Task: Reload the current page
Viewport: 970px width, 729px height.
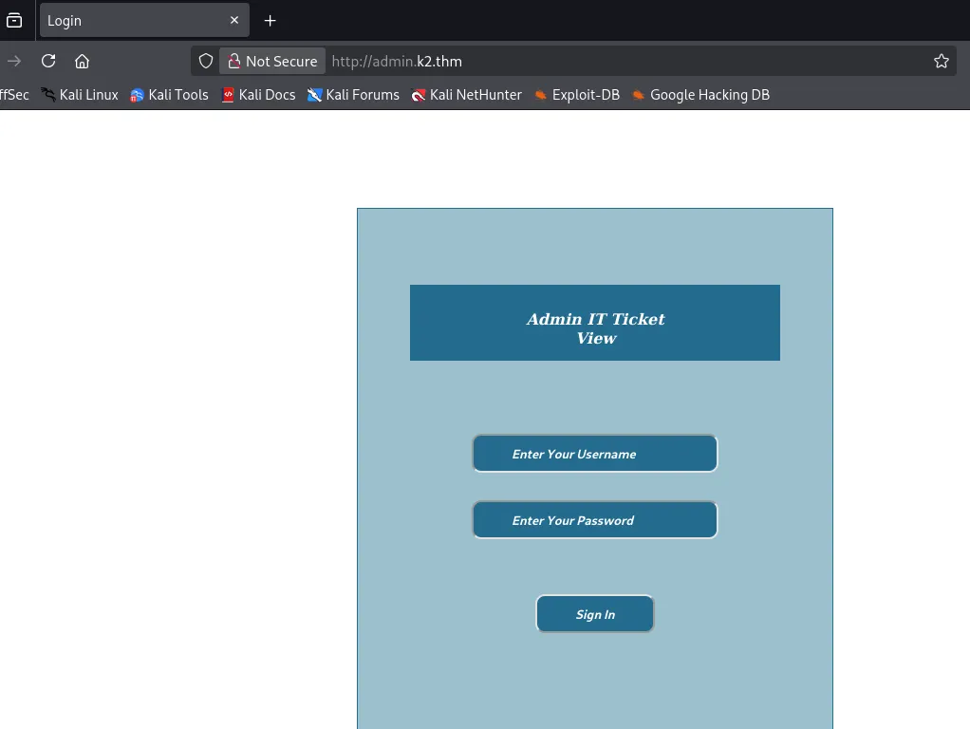Action: tap(48, 61)
